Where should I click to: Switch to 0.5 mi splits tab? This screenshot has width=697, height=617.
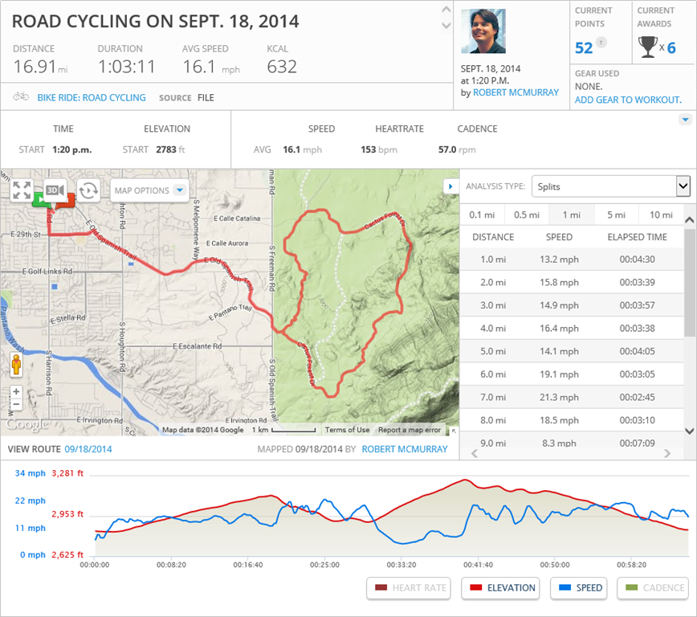point(526,215)
